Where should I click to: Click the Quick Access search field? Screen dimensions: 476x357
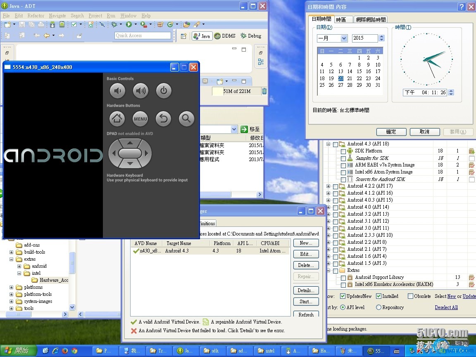(143, 36)
